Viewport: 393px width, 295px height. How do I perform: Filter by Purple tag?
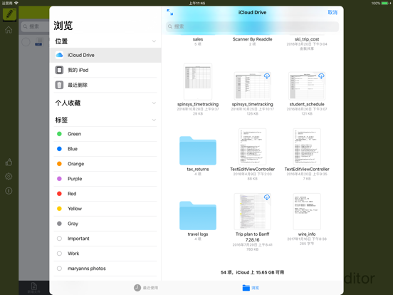point(105,179)
